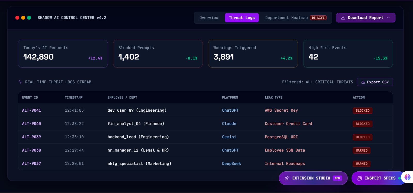This screenshot has width=413, height=193.
Task: Switch to the Overview tab
Action: 209,18
